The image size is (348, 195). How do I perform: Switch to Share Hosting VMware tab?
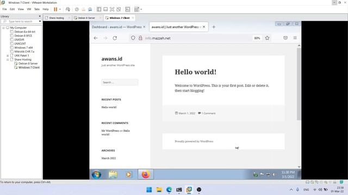tap(57, 18)
